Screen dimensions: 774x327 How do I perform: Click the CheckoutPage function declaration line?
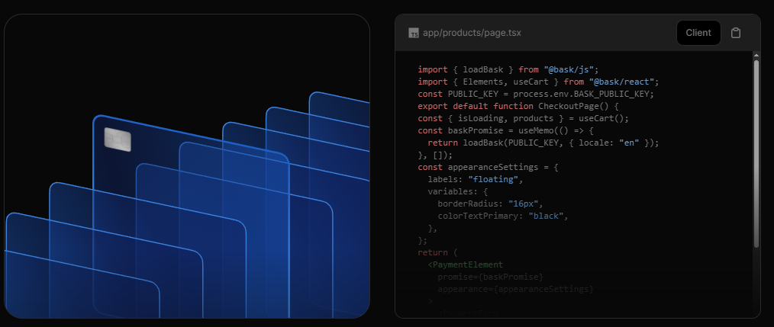point(518,106)
